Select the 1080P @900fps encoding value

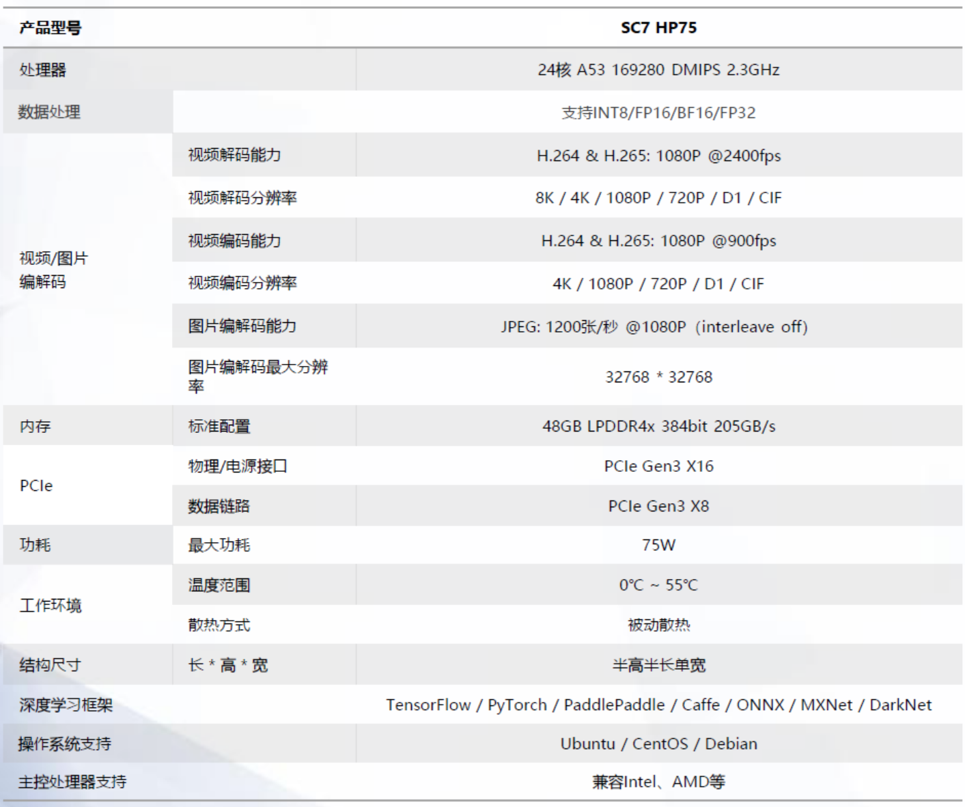click(x=658, y=241)
